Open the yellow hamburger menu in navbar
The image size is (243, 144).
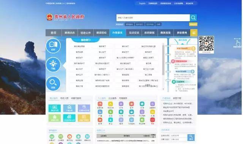[194, 33]
